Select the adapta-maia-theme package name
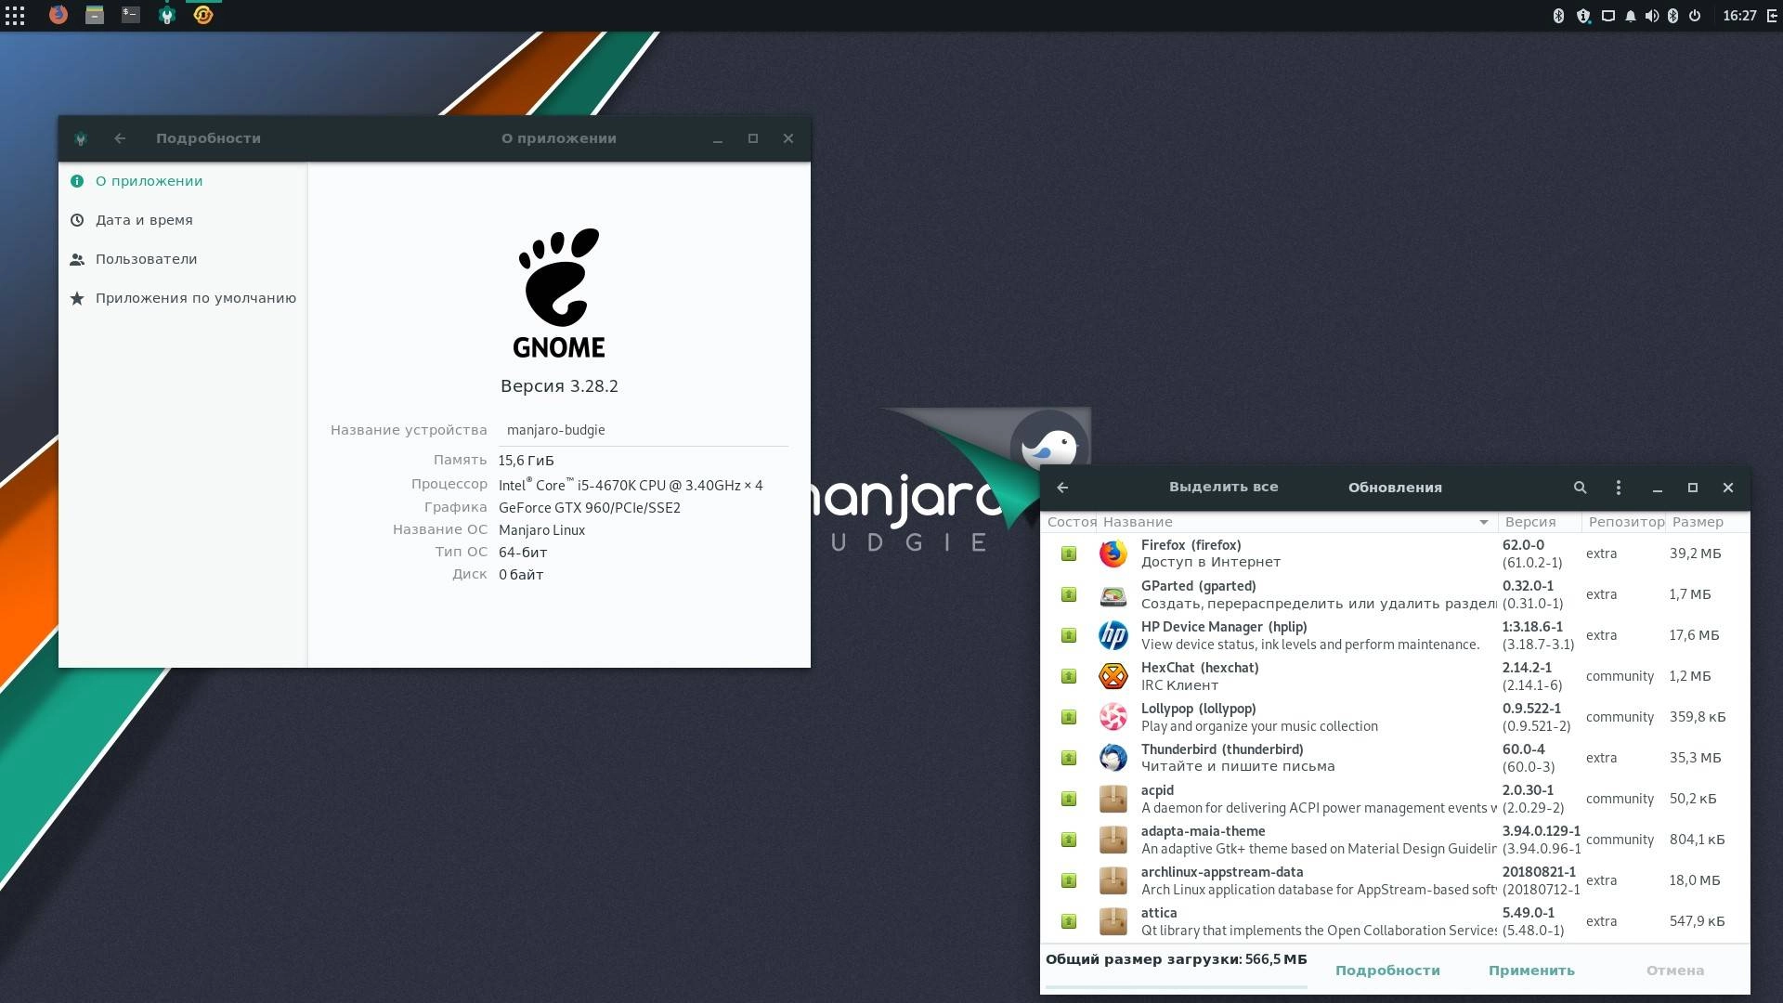The image size is (1783, 1003). pos(1203,831)
